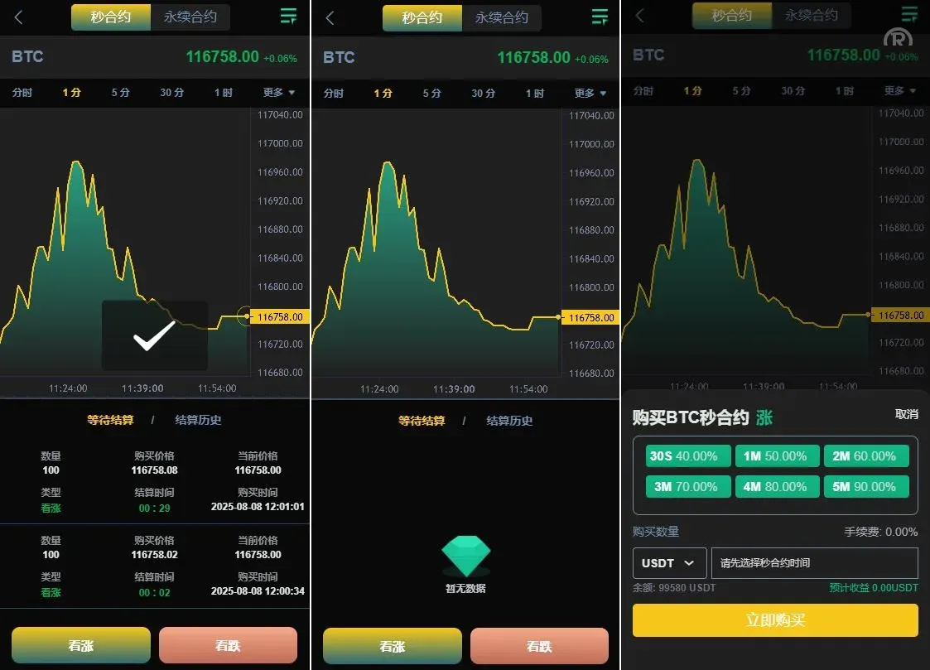Viewport: 930px width, 670px height.
Task: Open the USDT currency dropdown
Action: (x=669, y=562)
